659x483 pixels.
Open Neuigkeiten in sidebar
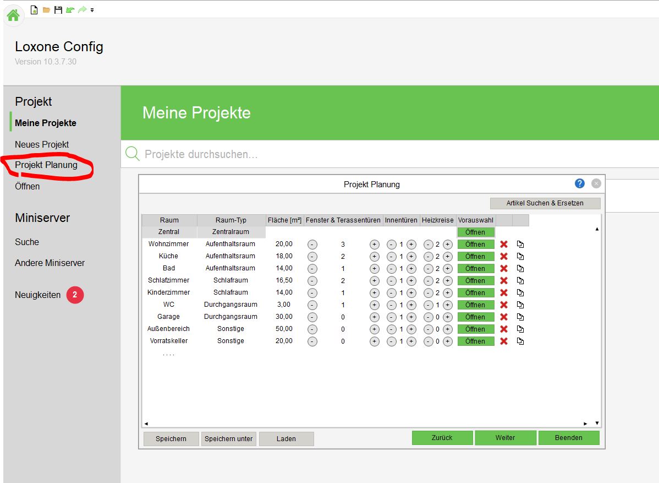38,295
